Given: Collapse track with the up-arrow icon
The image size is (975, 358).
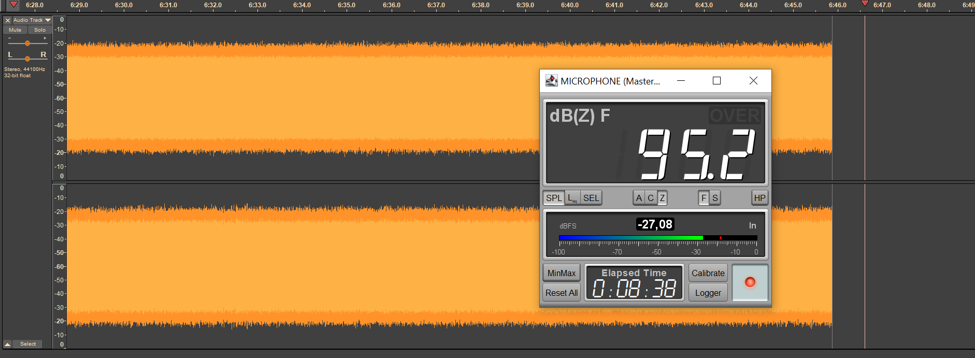Looking at the screenshot, I should point(7,344).
